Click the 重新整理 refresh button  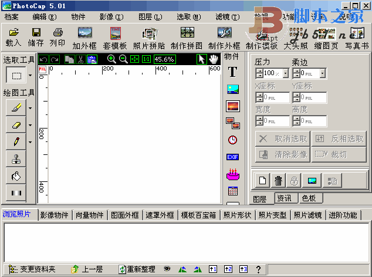coord(137,269)
